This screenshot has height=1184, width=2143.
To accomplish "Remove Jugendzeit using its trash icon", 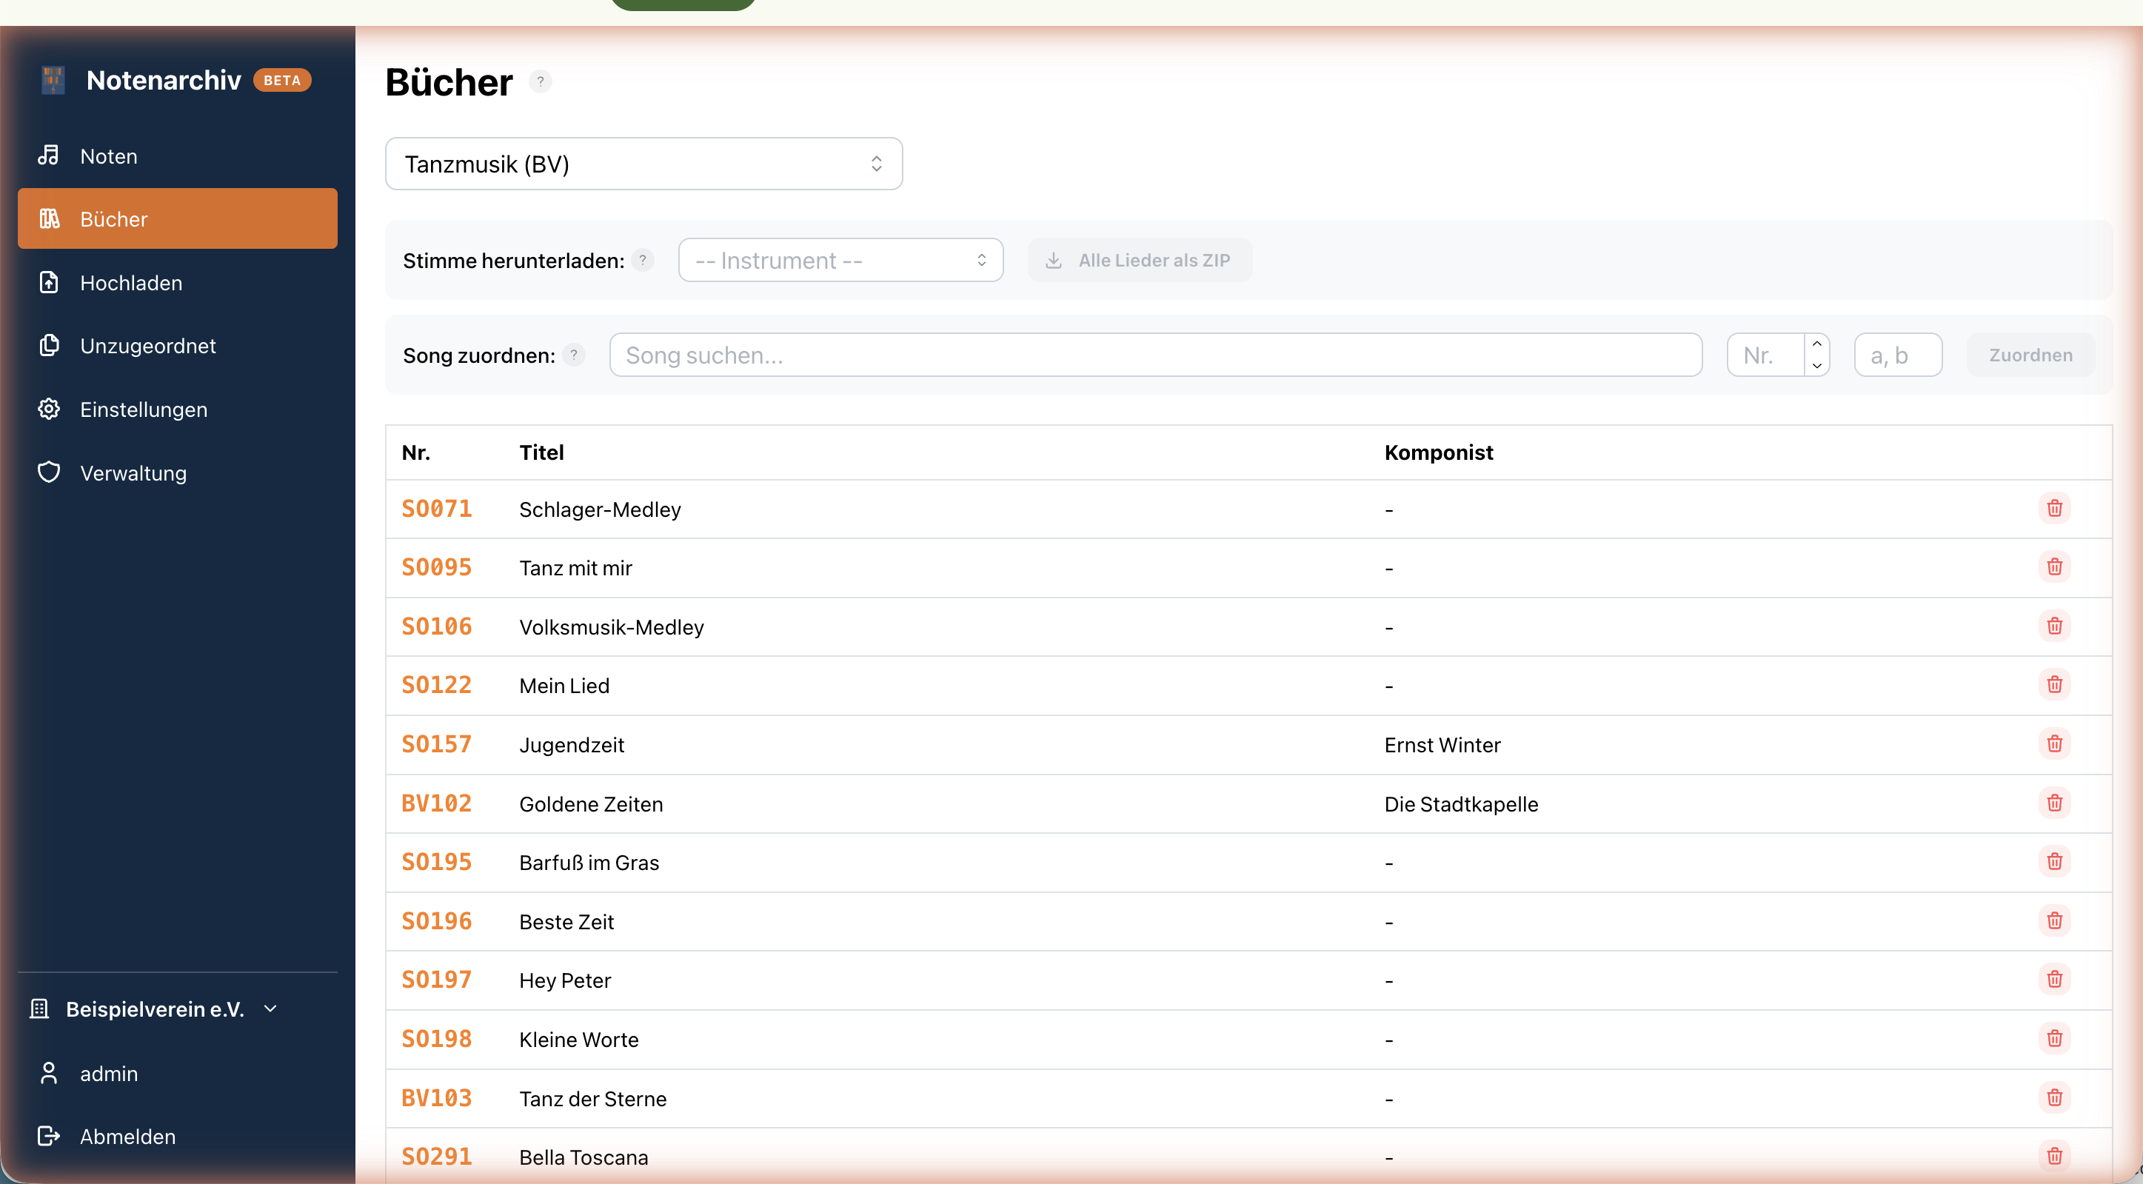I will pyautogui.click(x=2054, y=744).
